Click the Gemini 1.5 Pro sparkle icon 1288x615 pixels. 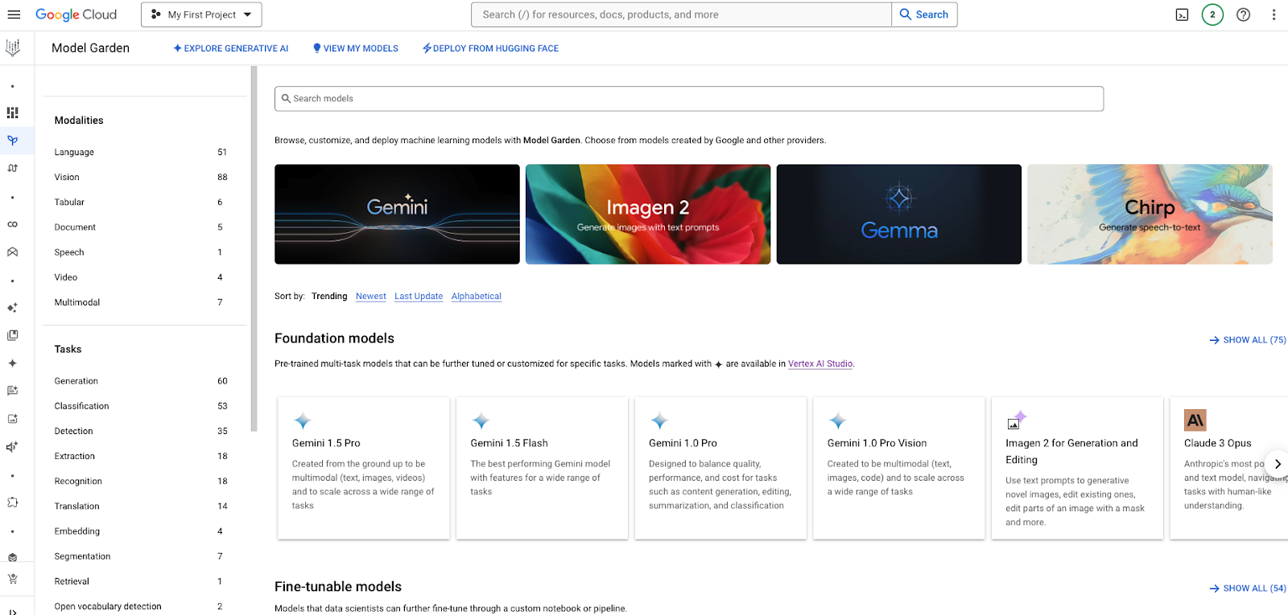(x=303, y=420)
